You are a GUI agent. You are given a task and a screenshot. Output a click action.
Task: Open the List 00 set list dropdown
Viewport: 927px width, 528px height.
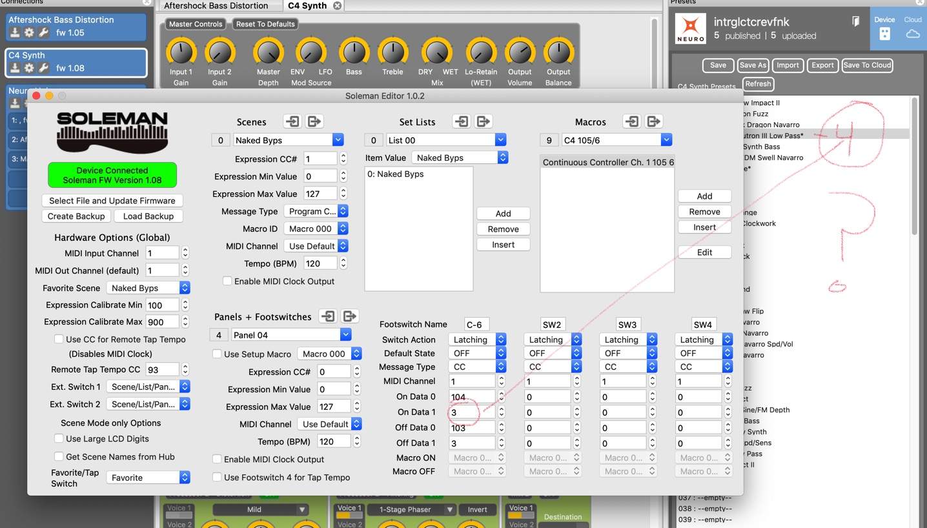445,140
